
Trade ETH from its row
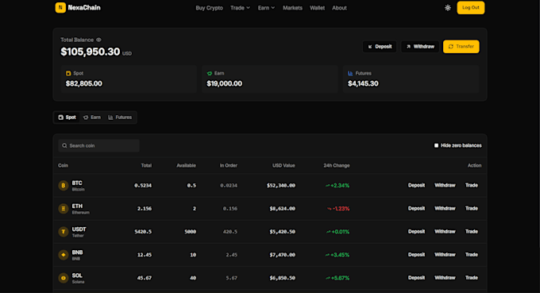tap(472, 208)
